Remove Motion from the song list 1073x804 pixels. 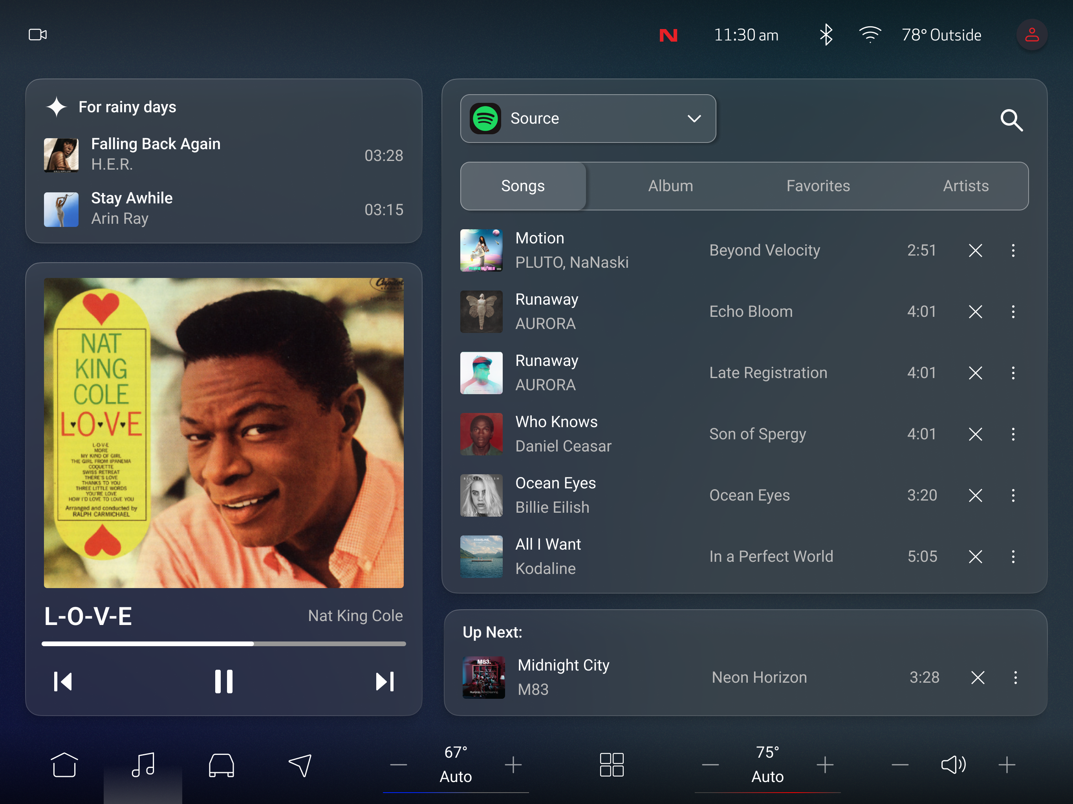point(975,250)
